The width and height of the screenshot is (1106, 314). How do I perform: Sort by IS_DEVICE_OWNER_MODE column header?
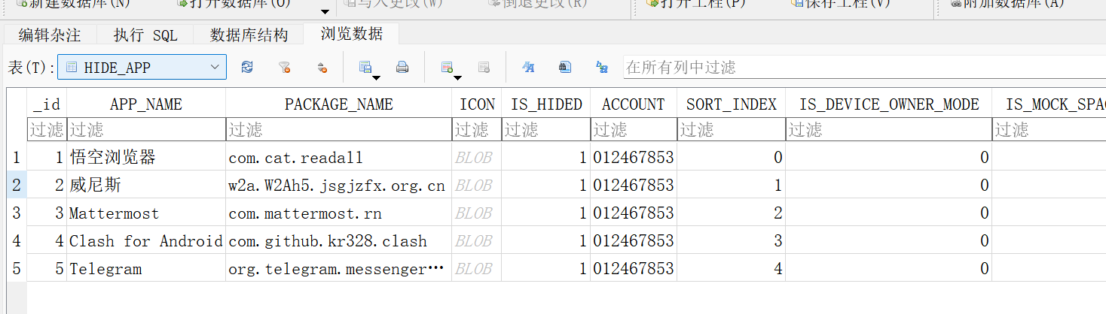click(889, 104)
